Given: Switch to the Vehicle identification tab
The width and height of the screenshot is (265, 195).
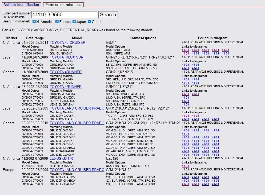Looking at the screenshot, I should [x=22, y=5].
